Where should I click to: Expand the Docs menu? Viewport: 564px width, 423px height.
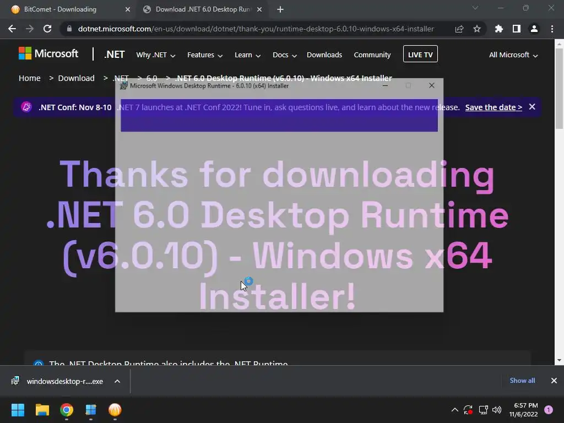pos(284,55)
